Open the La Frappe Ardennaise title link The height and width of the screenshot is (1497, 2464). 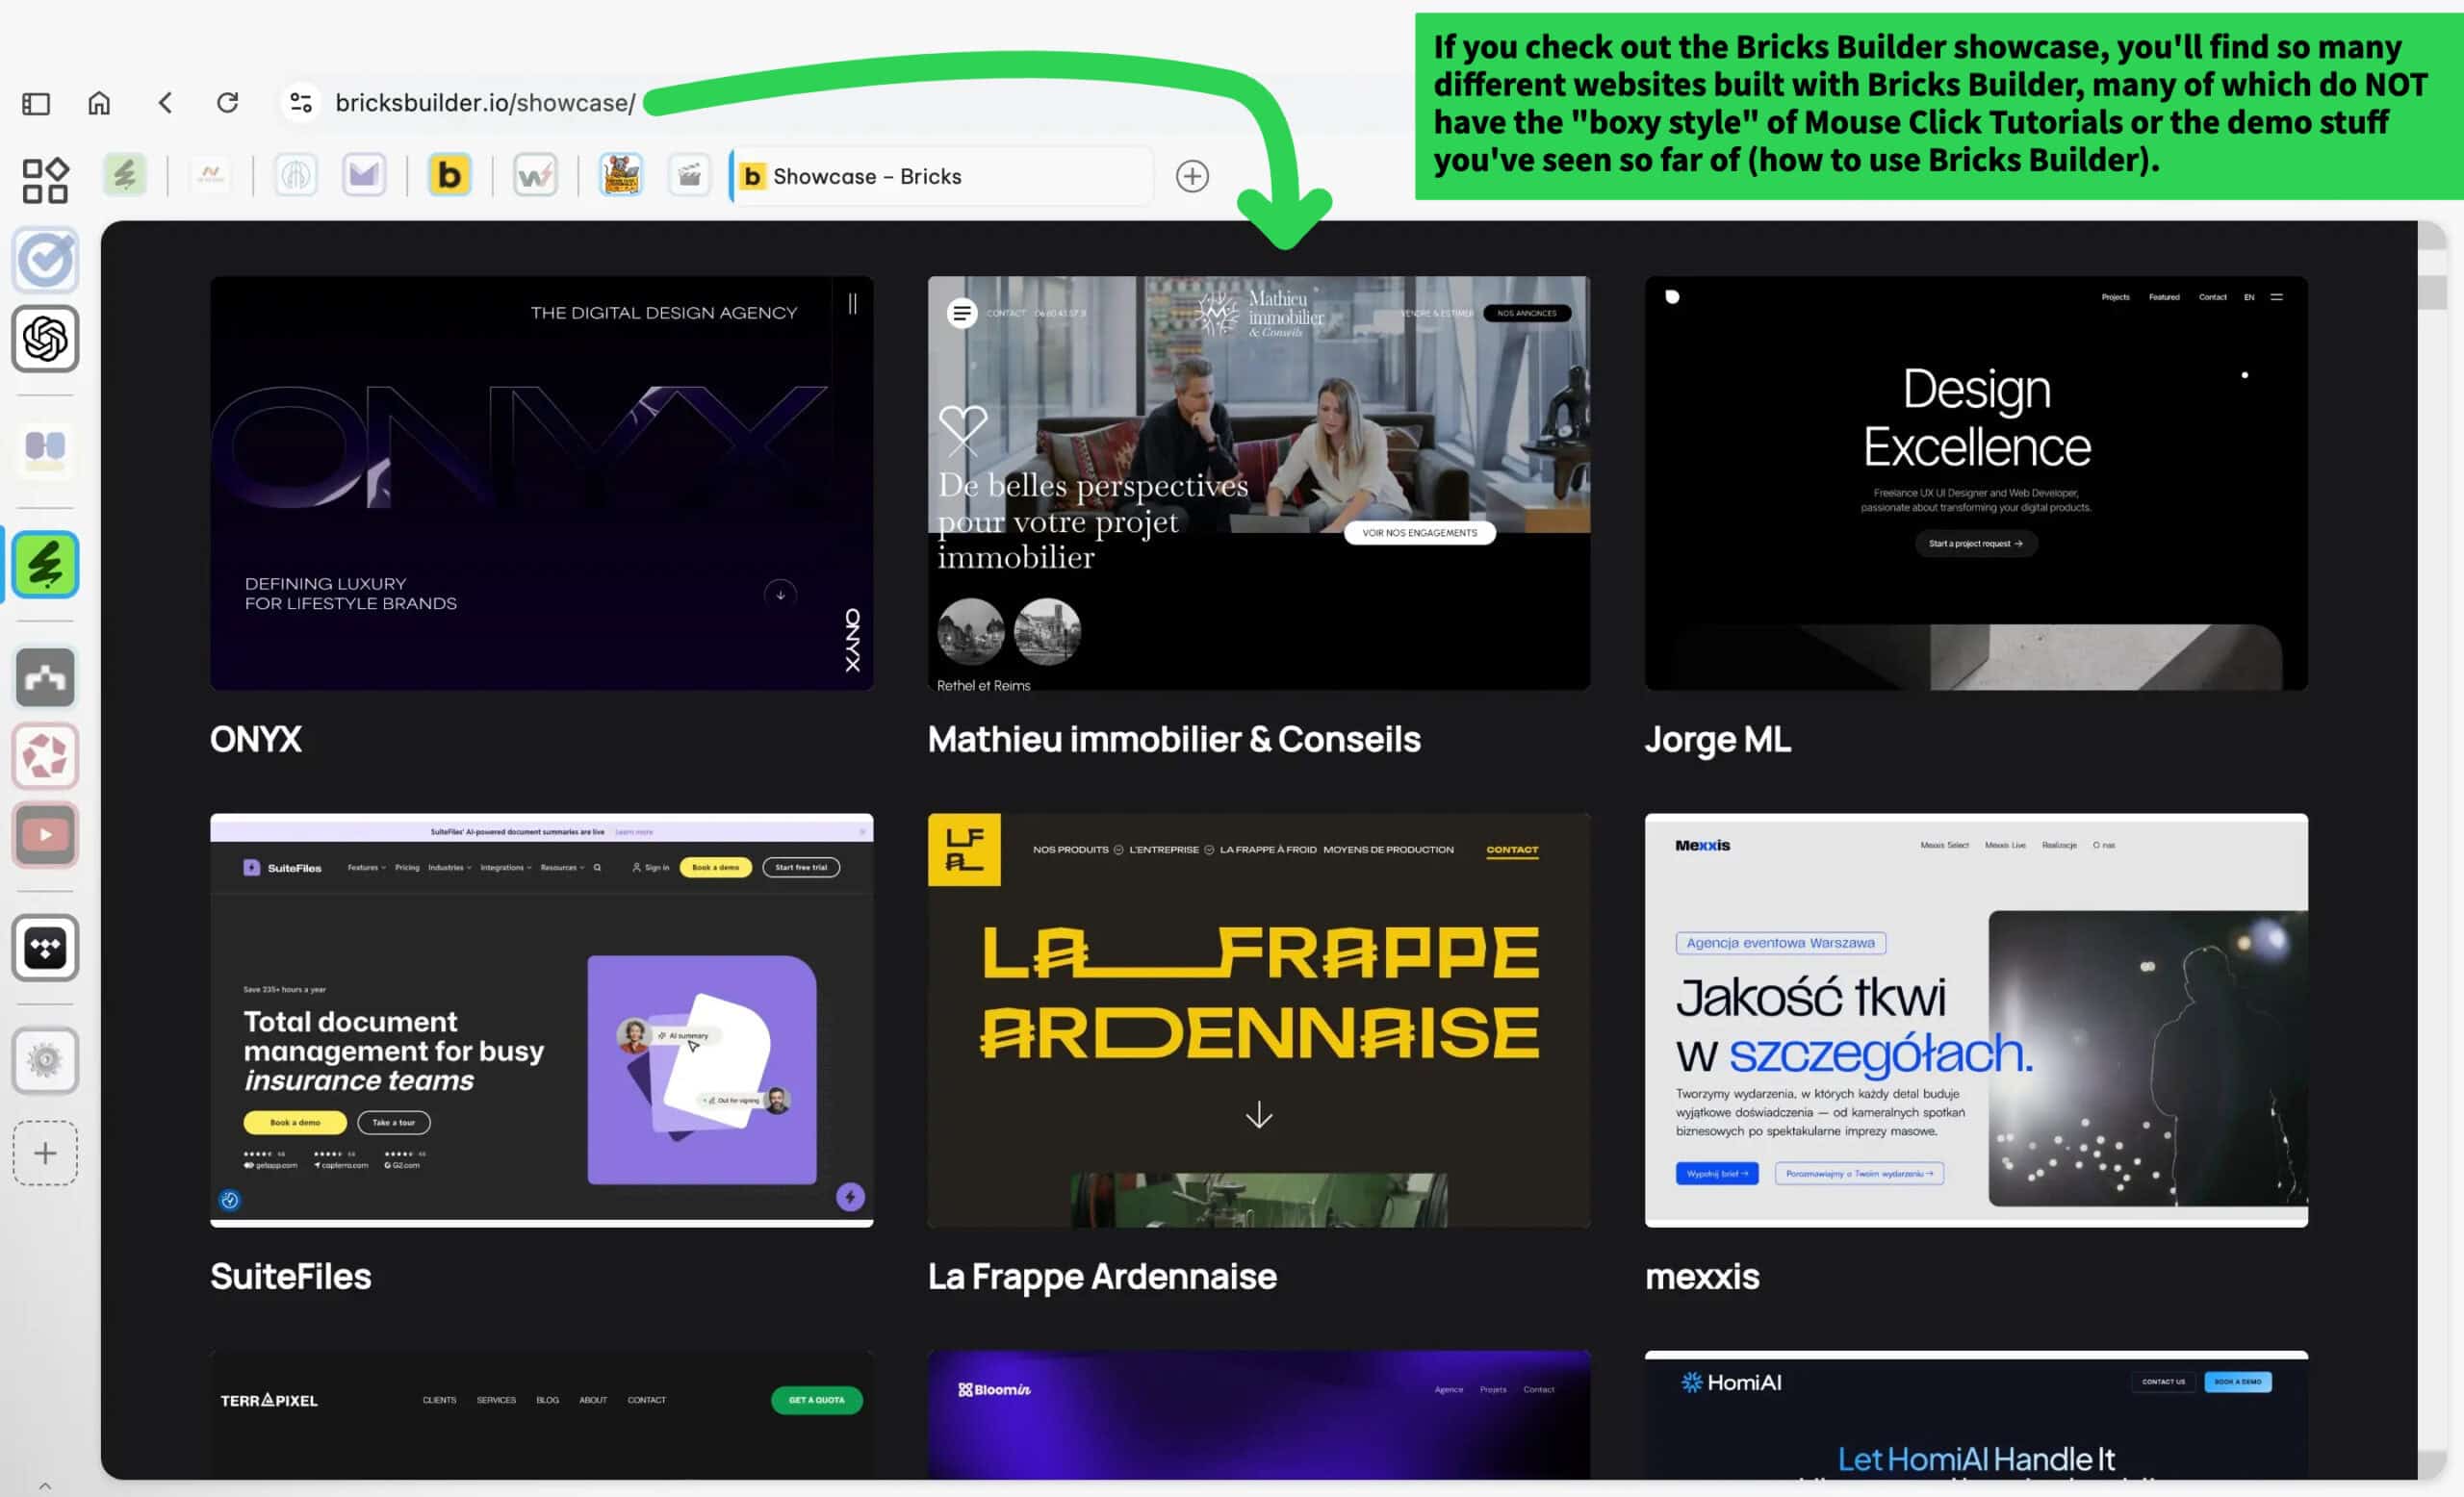[1101, 1276]
